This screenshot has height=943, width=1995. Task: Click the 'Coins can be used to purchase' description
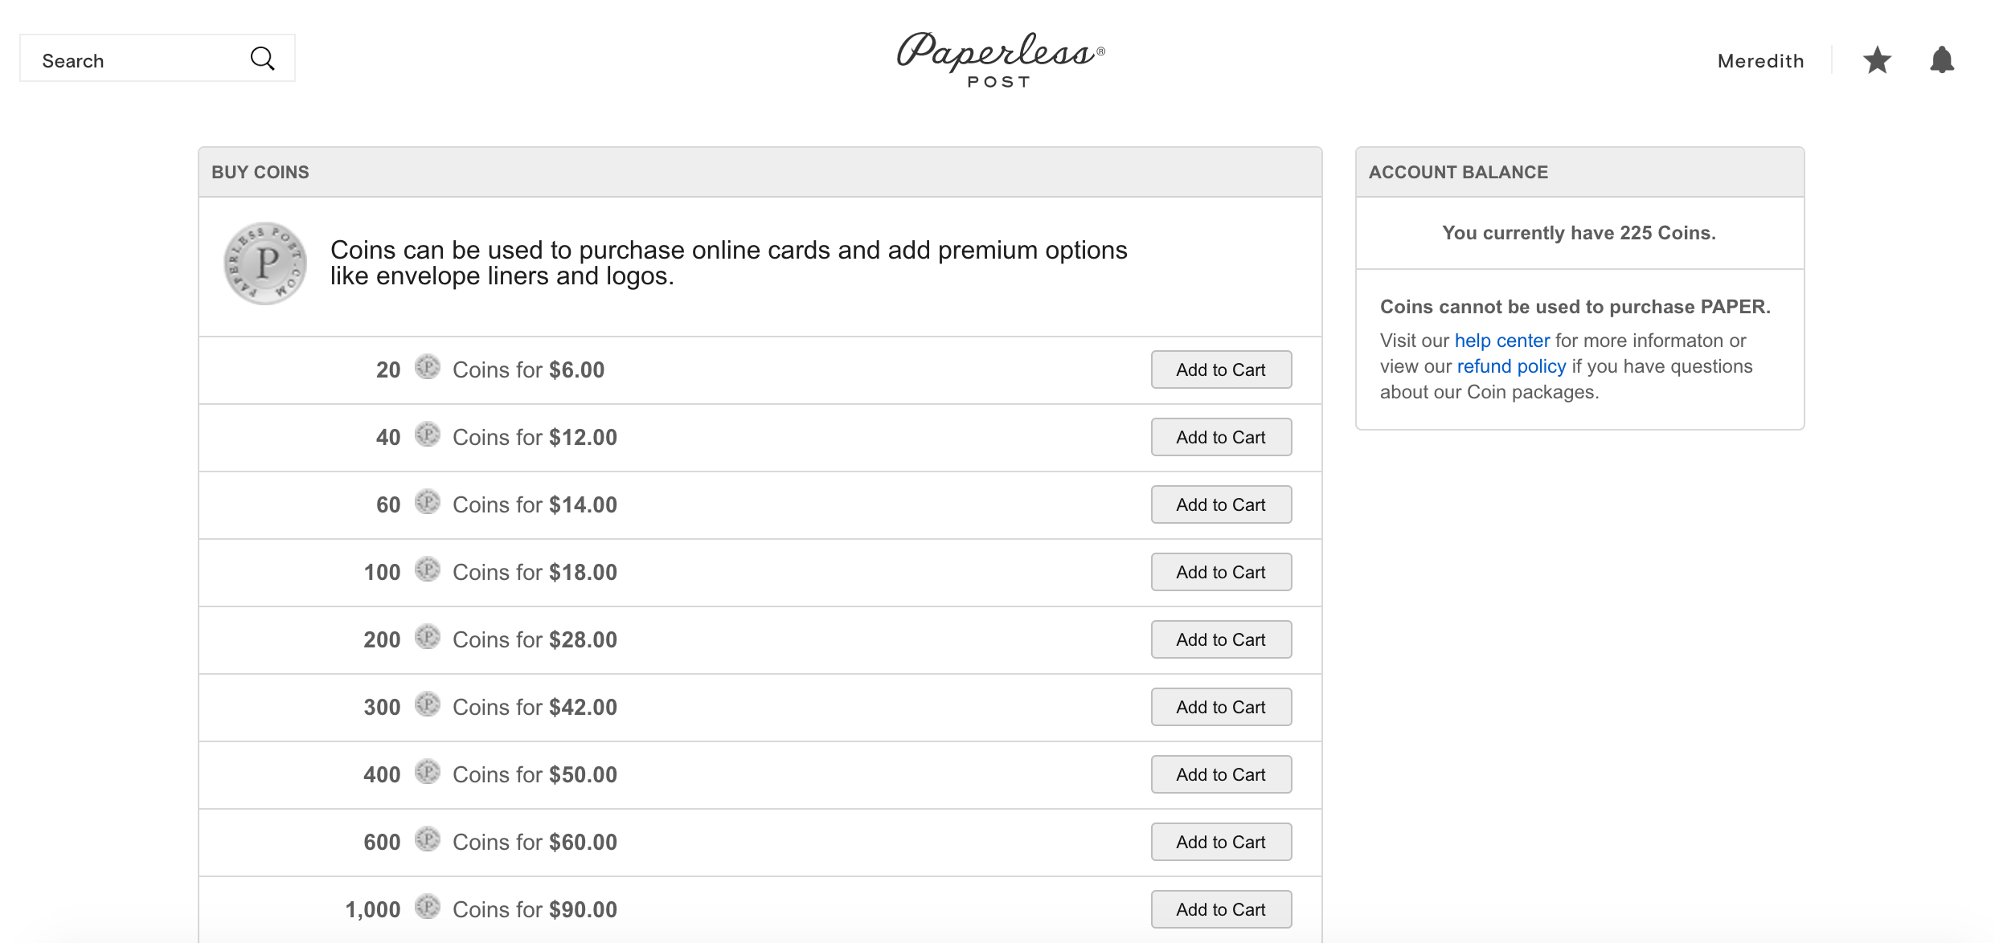728,263
